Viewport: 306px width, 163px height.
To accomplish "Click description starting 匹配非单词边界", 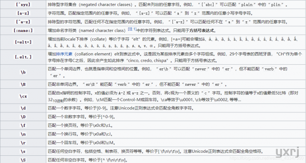I will click(138, 84).
